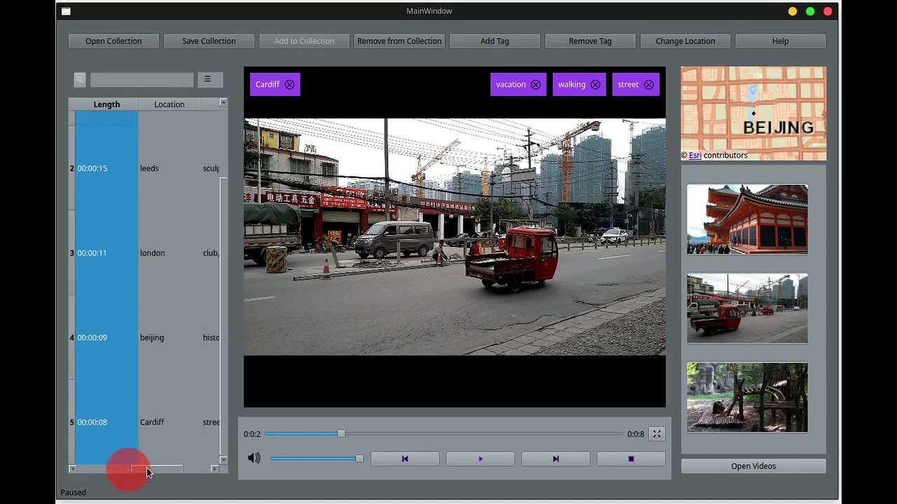Remove the vacation tag with its X icon
Screen dimensions: 897x504
click(535, 85)
